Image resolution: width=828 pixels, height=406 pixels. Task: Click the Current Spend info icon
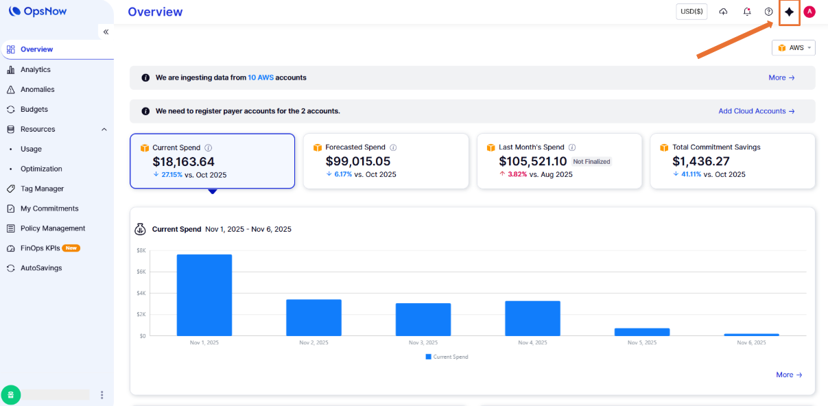(x=209, y=147)
